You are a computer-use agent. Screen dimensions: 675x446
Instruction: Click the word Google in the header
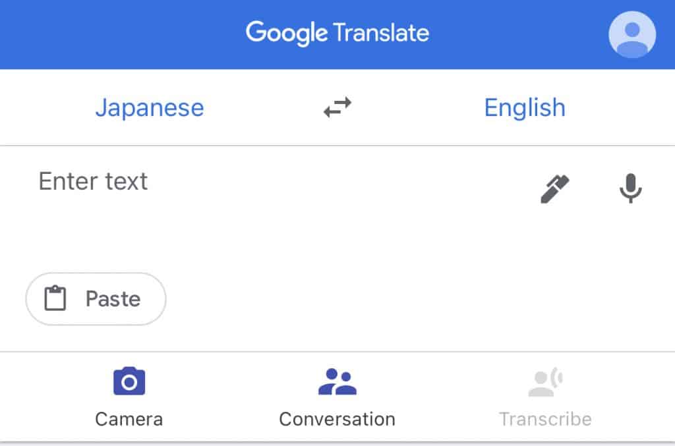[x=287, y=33]
